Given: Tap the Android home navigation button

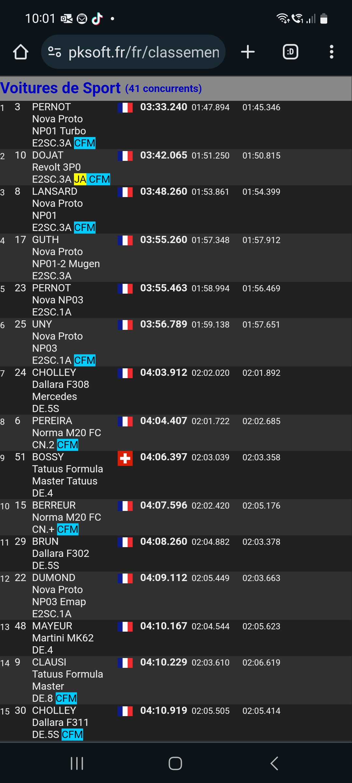Looking at the screenshot, I should pos(175,763).
